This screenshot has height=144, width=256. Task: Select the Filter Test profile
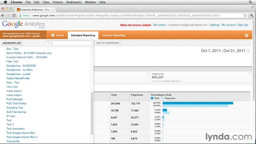coord(12,61)
